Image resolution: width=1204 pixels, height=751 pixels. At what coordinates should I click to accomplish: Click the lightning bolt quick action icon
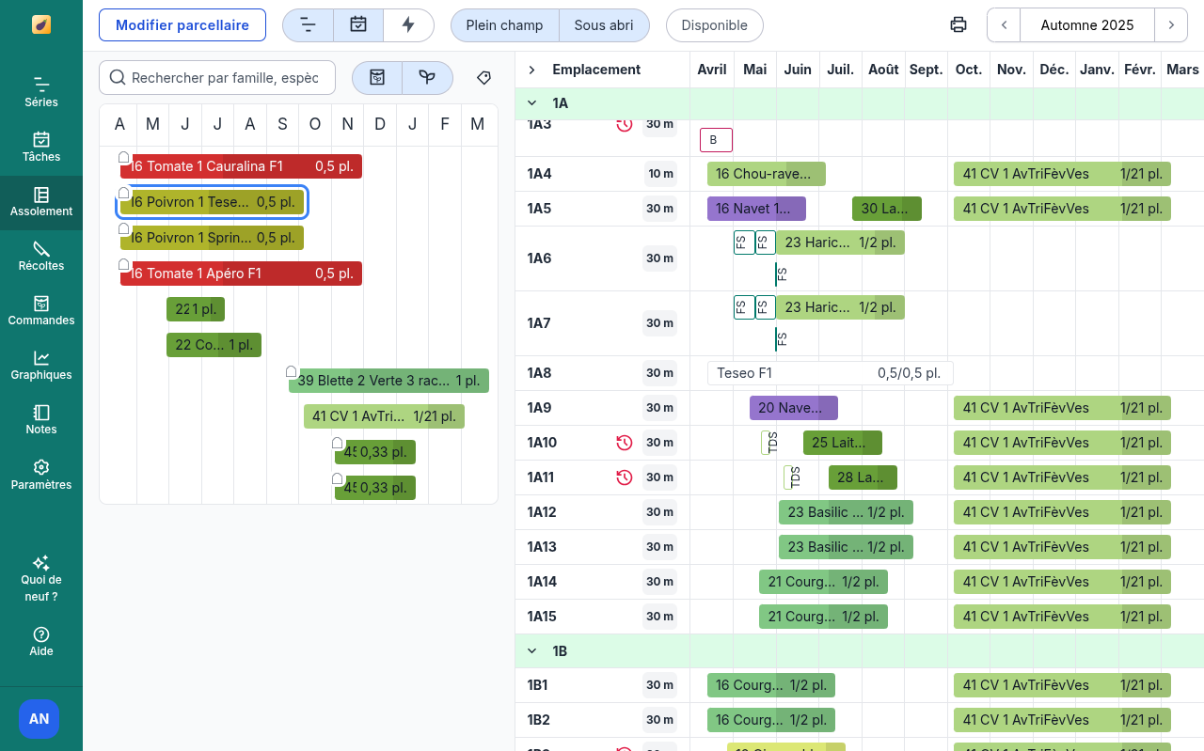(x=408, y=25)
